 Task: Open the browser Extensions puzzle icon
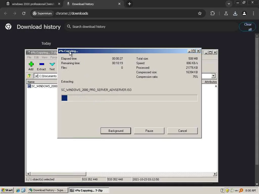click(212, 13)
